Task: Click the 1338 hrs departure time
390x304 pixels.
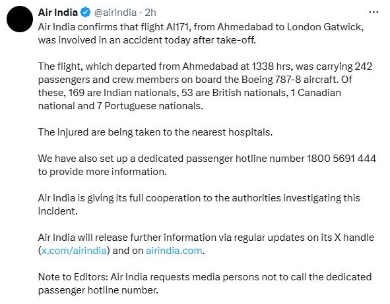Action: click(271, 66)
